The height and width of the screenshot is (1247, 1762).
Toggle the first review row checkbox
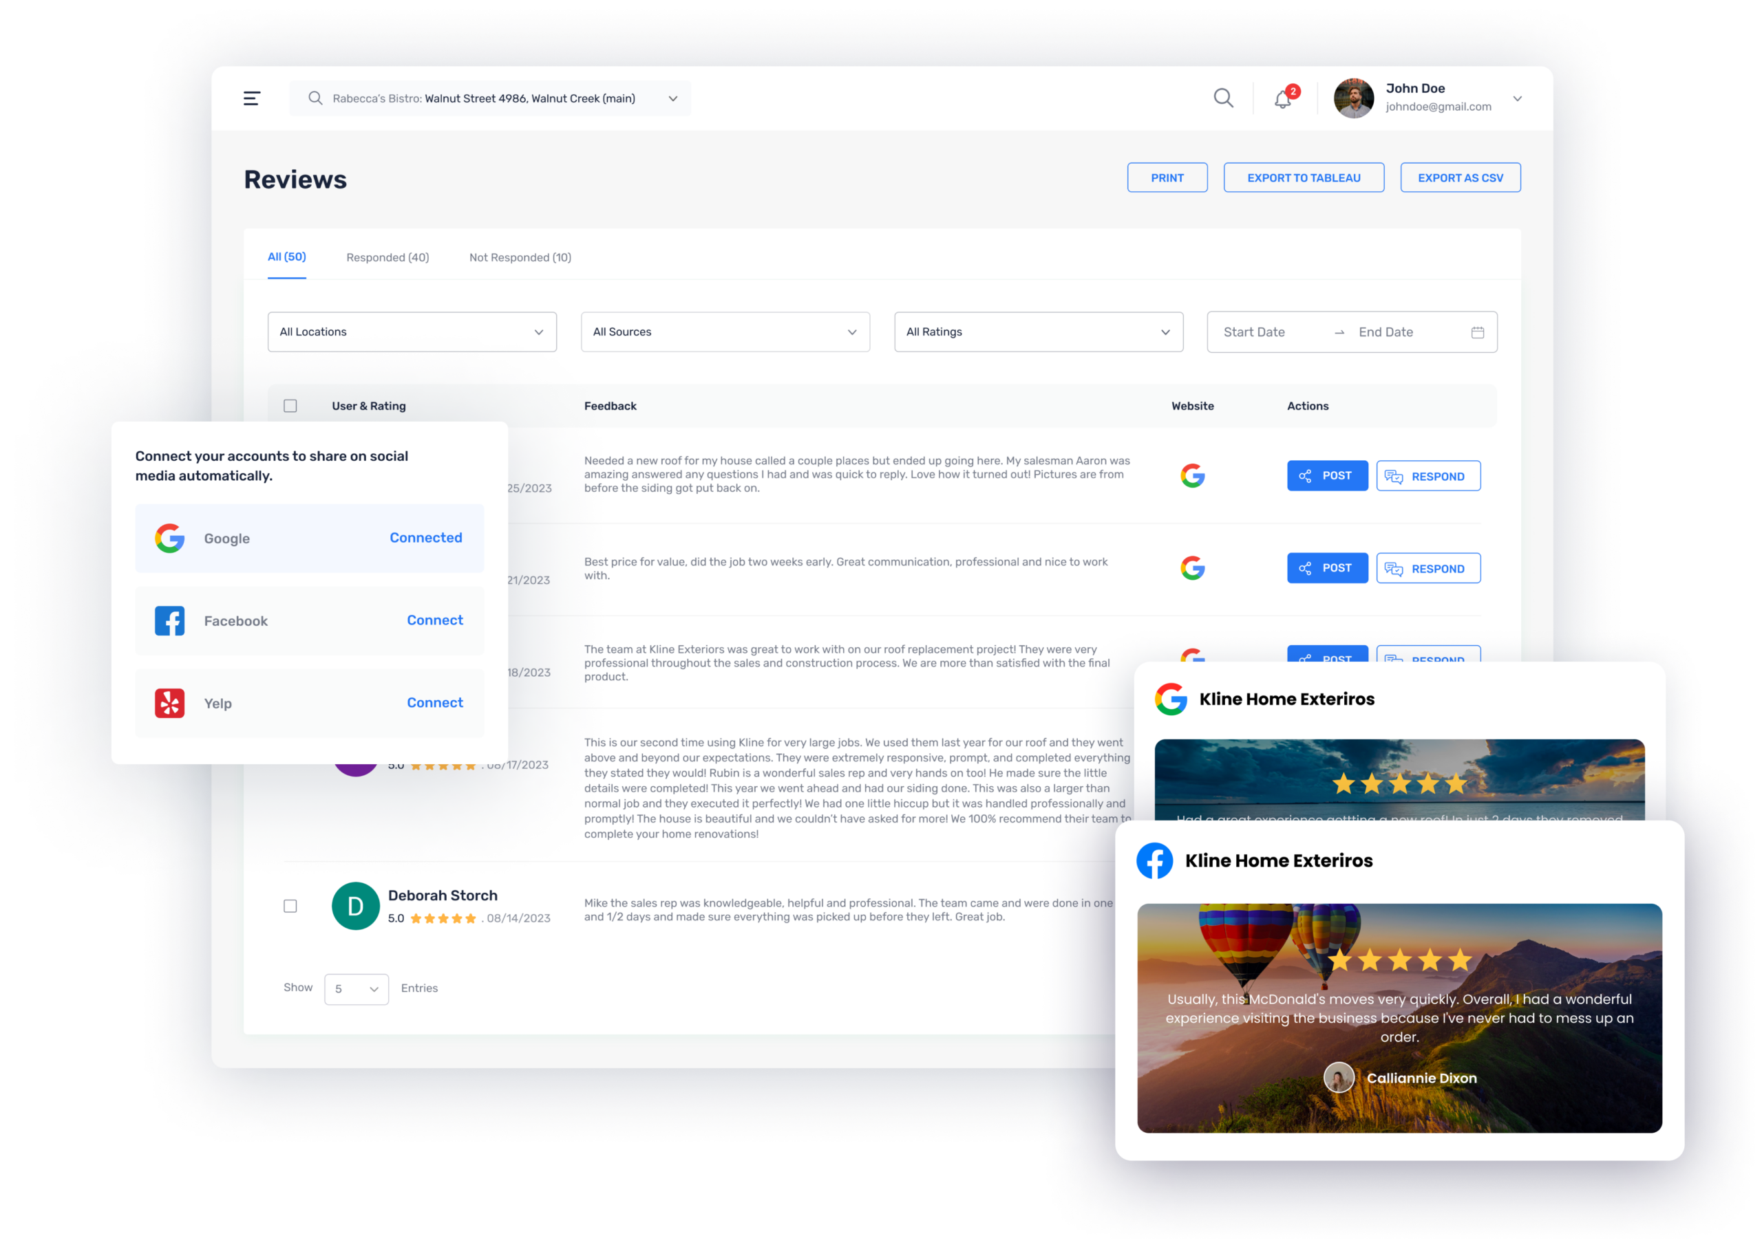(292, 474)
